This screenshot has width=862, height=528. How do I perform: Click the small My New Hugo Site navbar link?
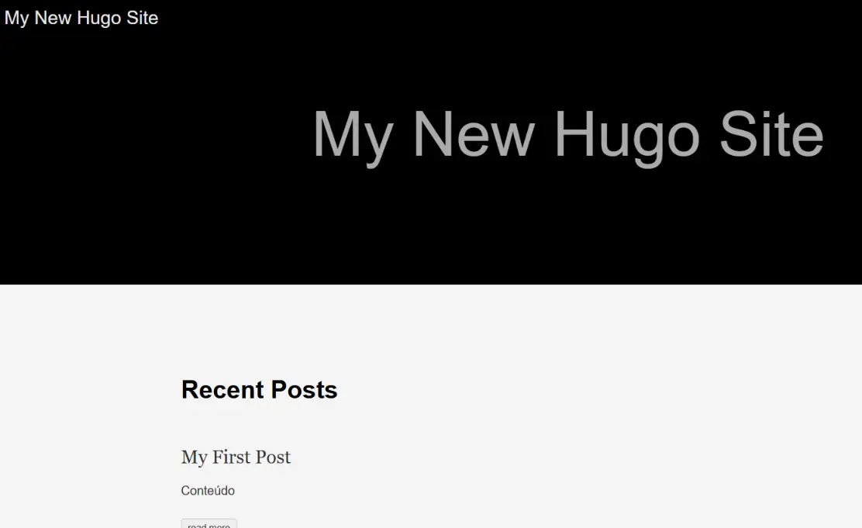click(81, 18)
